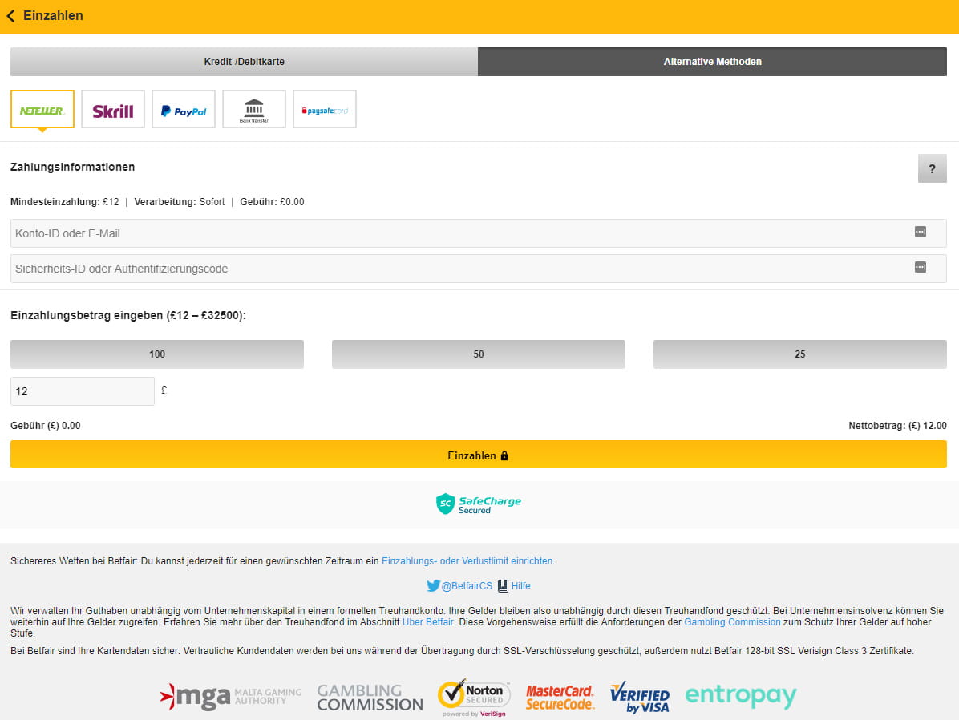This screenshot has height=720, width=959.
Task: Click the Gambling Commission logo
Action: 370,698
